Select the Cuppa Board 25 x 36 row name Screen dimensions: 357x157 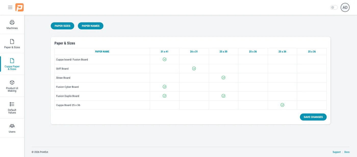pyautogui.click(x=68, y=105)
